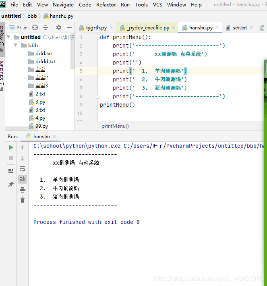The height and width of the screenshot is (286, 267).
Task: Click the Collapse All icon in Project panel
Action: 46,27
